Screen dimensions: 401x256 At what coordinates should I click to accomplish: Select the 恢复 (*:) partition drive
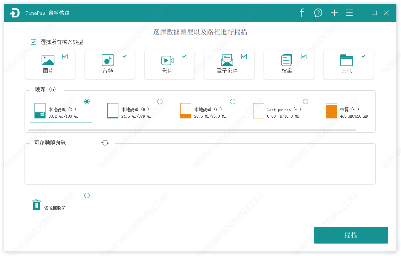point(331,111)
